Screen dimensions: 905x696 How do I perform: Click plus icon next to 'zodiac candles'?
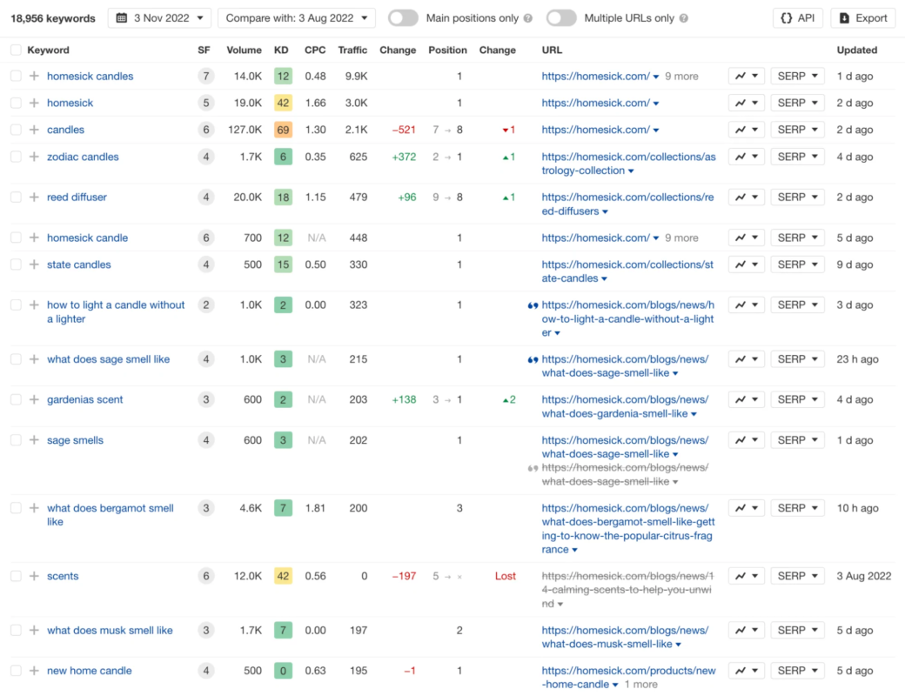[x=34, y=157]
